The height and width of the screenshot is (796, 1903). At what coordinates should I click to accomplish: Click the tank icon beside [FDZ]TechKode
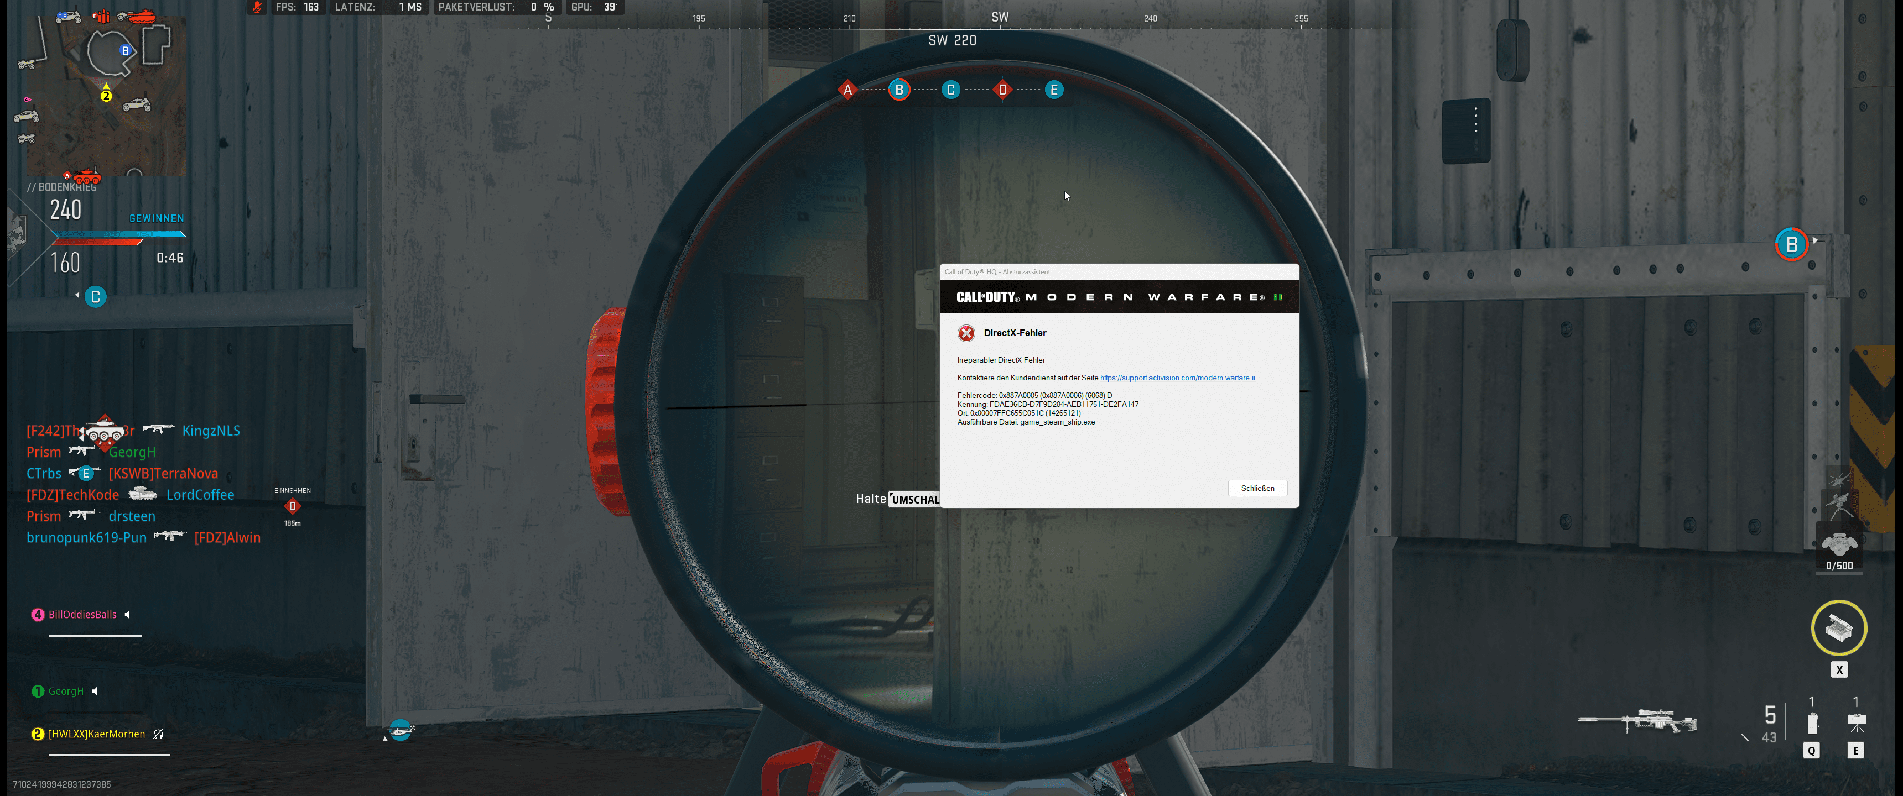coord(143,494)
